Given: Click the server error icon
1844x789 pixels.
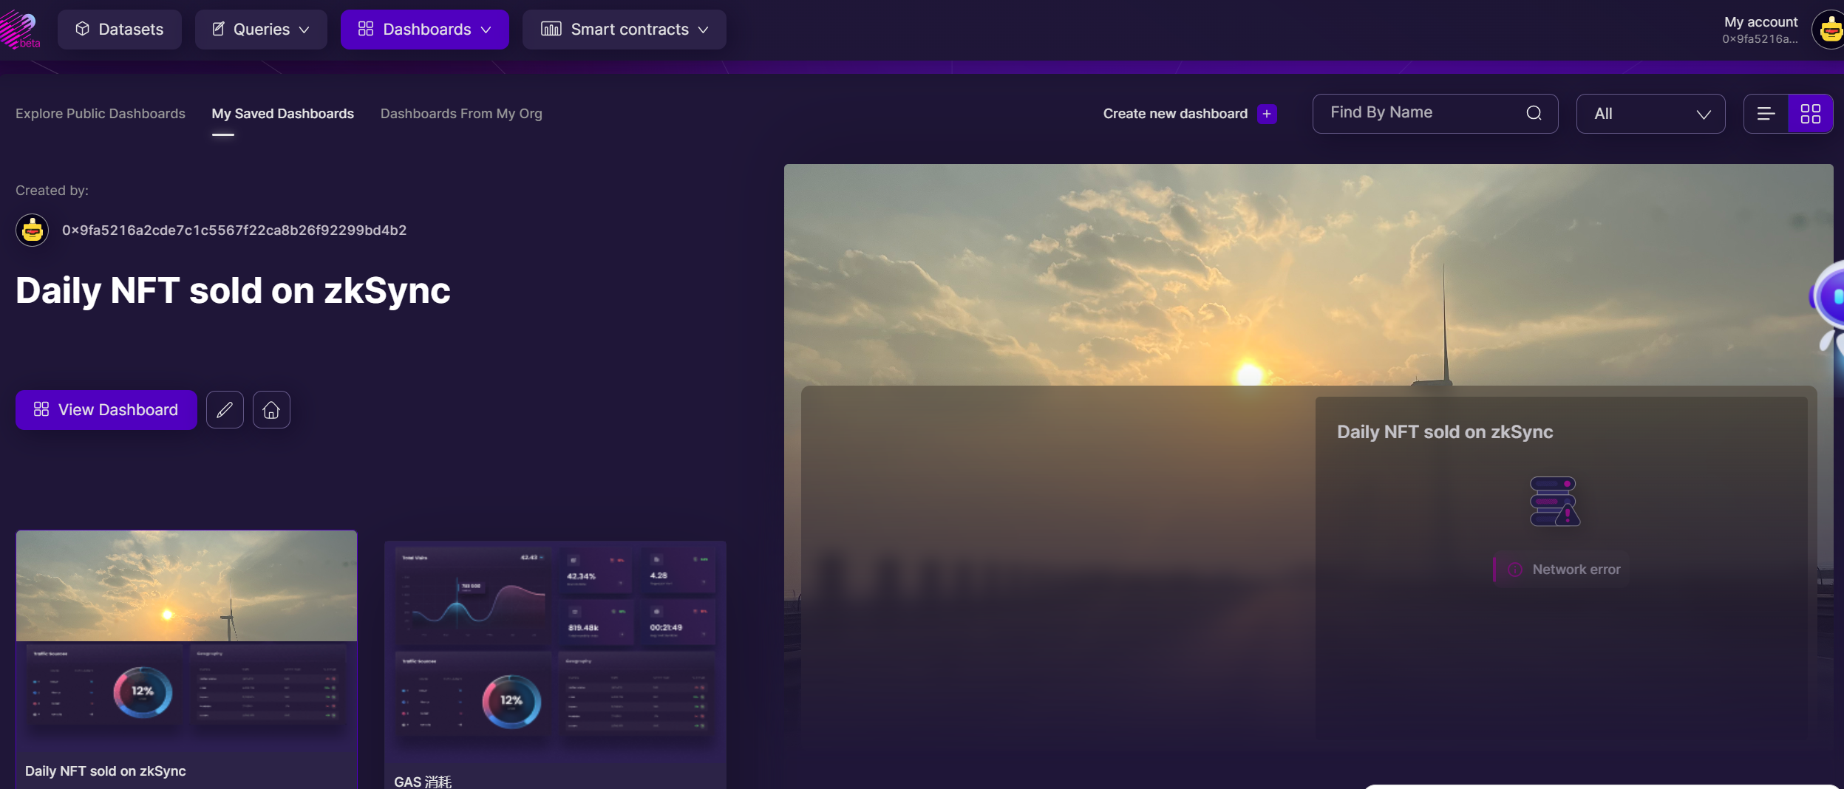Looking at the screenshot, I should [x=1554, y=502].
